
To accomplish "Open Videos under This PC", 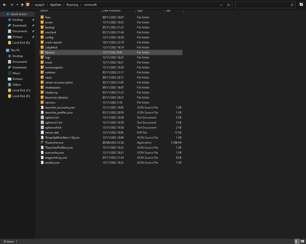I will click(x=17, y=85).
